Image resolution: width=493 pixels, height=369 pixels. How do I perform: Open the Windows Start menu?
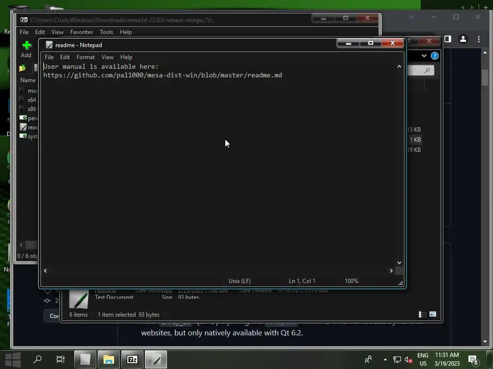click(13, 359)
